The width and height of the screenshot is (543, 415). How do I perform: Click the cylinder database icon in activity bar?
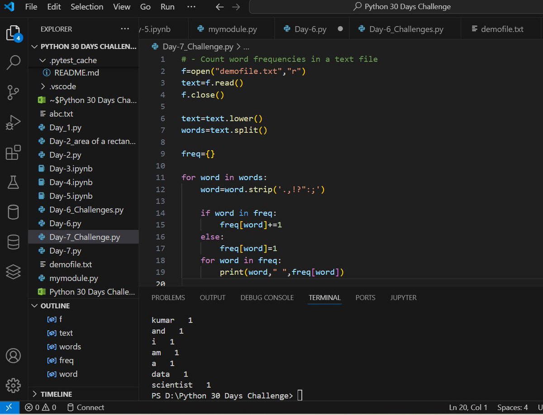(x=13, y=212)
